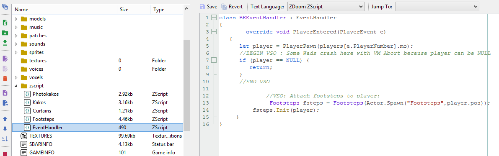Click line number 11 in the gutter

205,89
